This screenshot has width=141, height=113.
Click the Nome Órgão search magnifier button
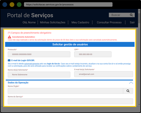tap(128, 91)
